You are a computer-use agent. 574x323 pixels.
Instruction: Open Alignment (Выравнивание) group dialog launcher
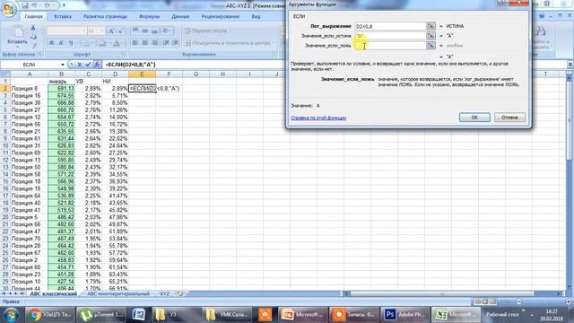(x=274, y=55)
